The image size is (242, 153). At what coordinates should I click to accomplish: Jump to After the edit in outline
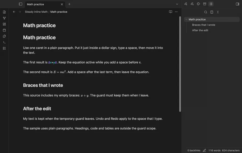[200, 30]
